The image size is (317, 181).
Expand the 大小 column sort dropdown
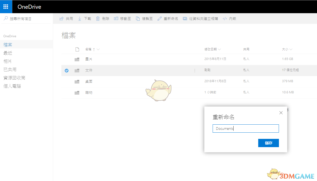click(291, 49)
